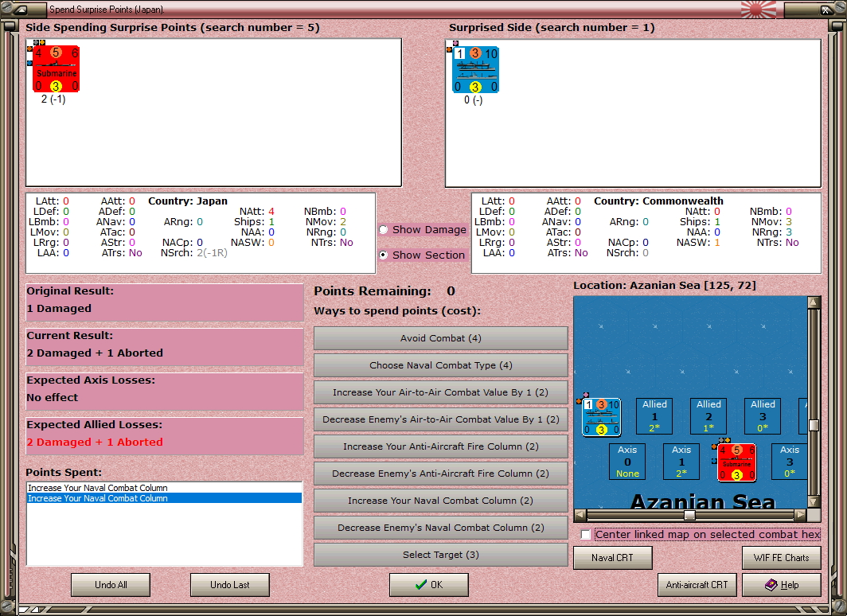Select the Show Section radio button

point(384,255)
